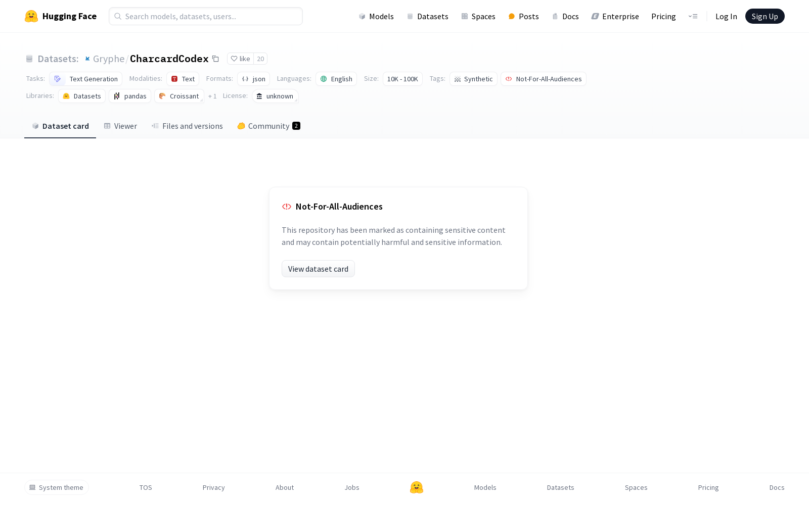The height and width of the screenshot is (505, 809).
Task: Click the 10K - 100K size tag
Action: tap(402, 79)
